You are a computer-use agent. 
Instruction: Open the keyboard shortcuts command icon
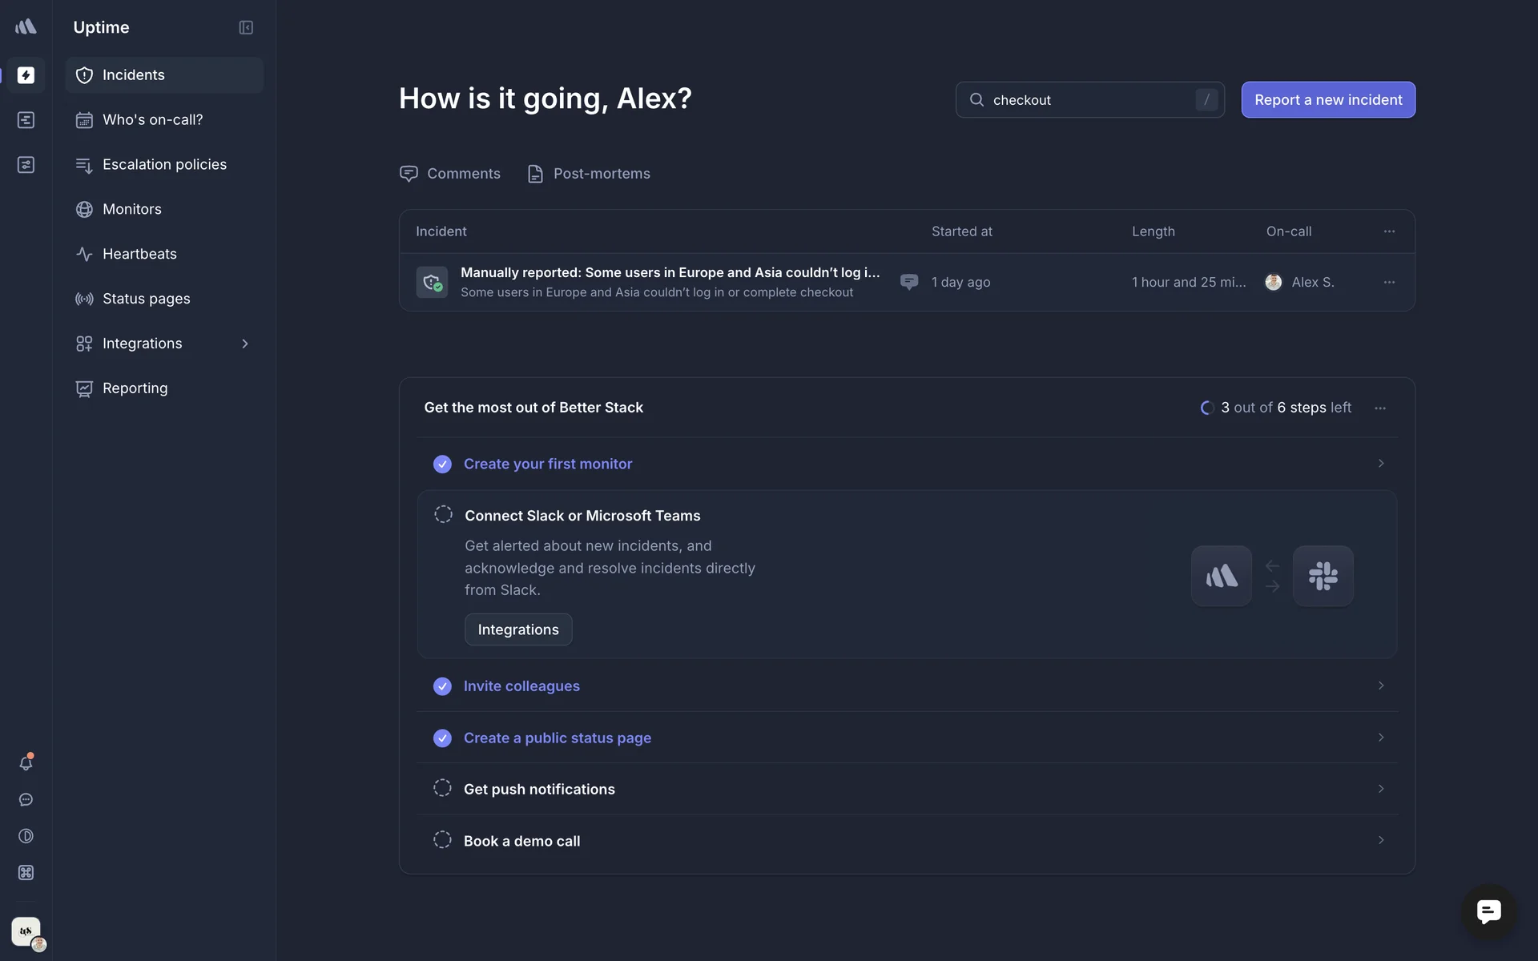pos(26,873)
